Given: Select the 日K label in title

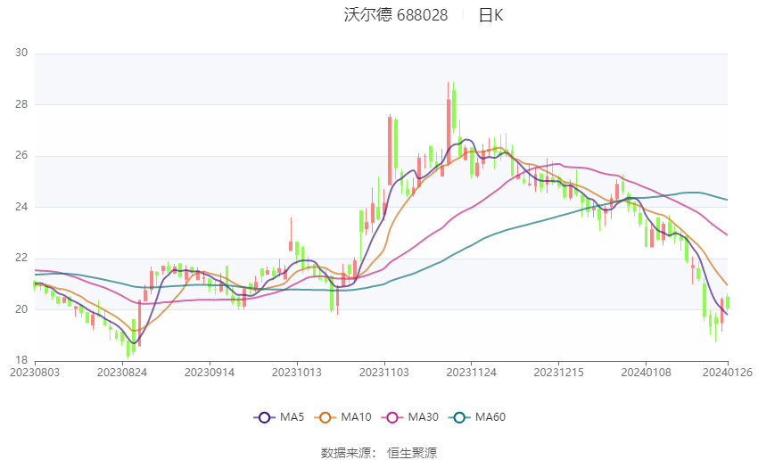Looking at the screenshot, I should [490, 15].
